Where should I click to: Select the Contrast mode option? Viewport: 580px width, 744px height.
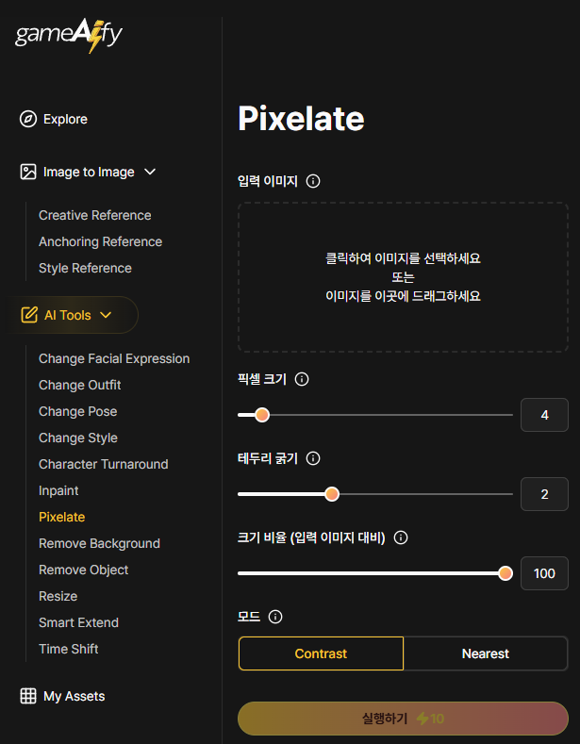(321, 653)
